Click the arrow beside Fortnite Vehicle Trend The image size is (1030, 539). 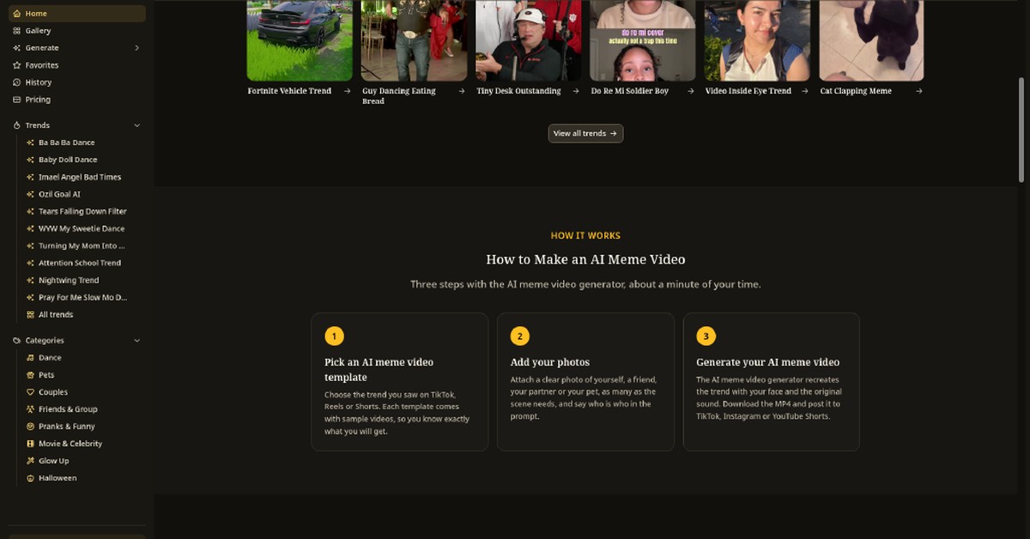(x=347, y=91)
